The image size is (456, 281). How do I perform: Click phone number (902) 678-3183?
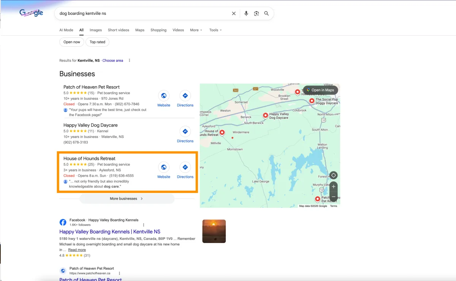76,142
